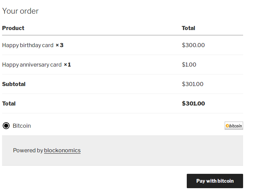Click the bitcoin logo icon
The height and width of the screenshot is (195, 253).
(234, 126)
